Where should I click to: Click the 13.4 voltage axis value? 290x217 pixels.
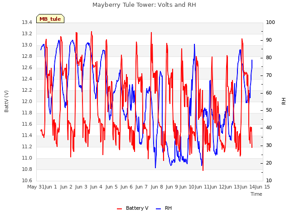27,23
